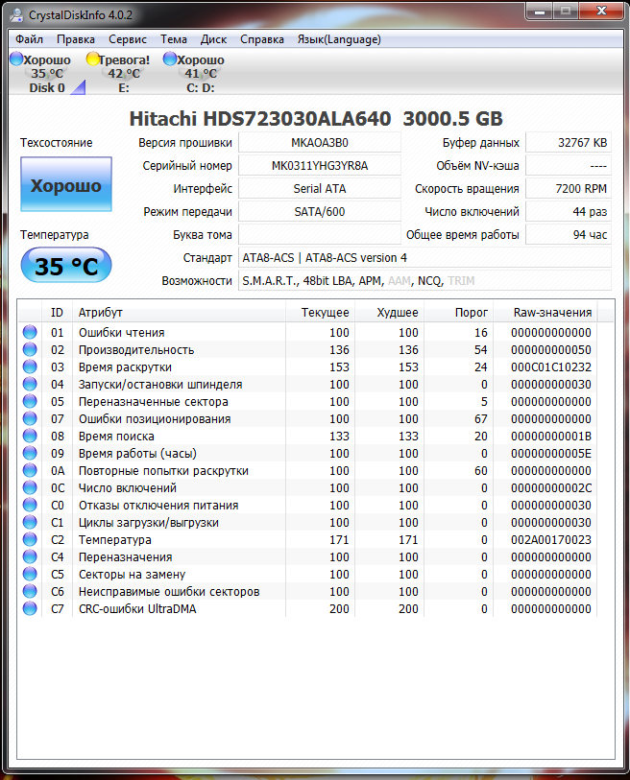
Task: Click the greyed-out TRIM feature label
Action: [x=461, y=281]
